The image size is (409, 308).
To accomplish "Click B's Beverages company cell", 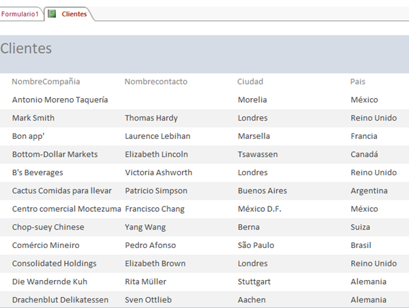I will 37,172.
